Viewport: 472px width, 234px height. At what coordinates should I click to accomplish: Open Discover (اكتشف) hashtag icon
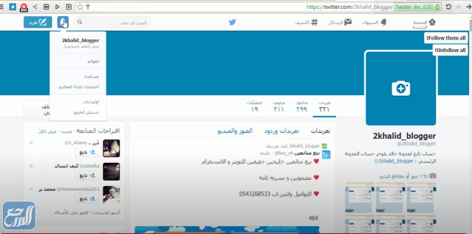[x=314, y=22]
